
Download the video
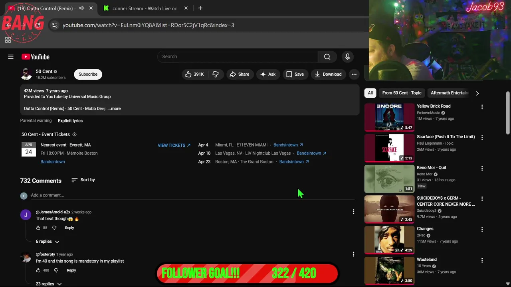(x=328, y=74)
